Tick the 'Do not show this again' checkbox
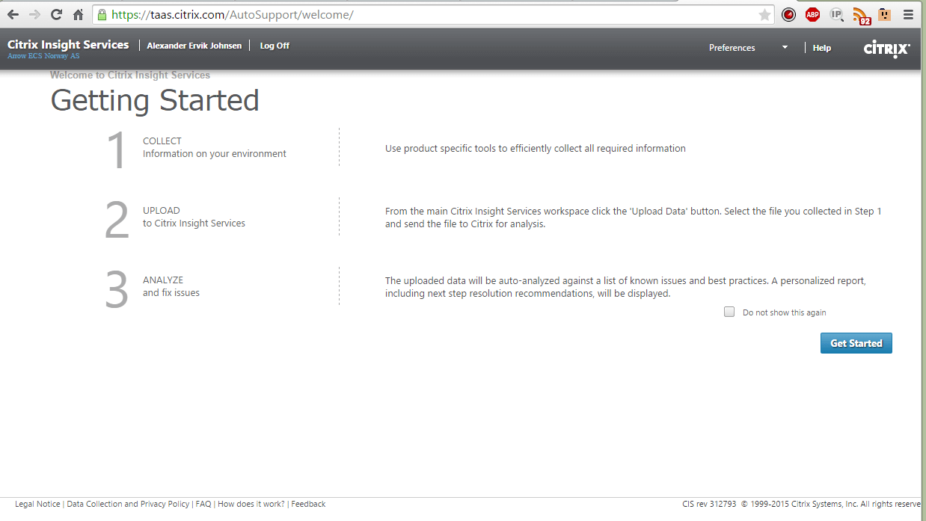Viewport: 926px width, 521px height. coord(729,312)
